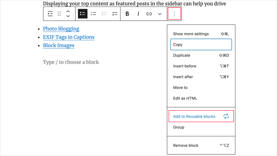The height and width of the screenshot is (156, 277).
Task: Switch to the ordered numbered list
Action: (x=93, y=14)
